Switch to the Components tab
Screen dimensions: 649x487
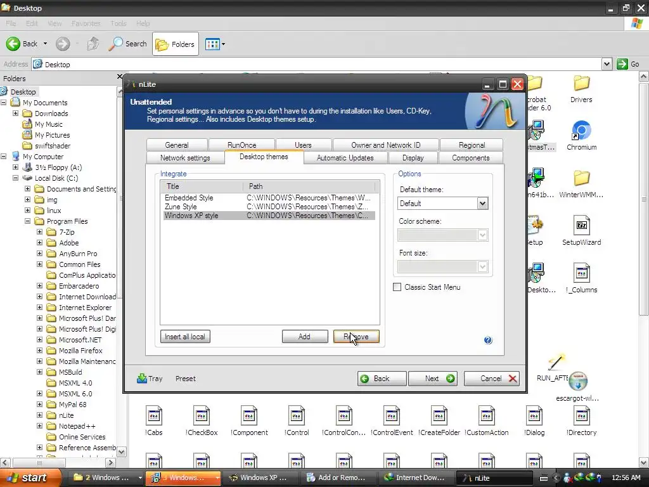pos(471,158)
